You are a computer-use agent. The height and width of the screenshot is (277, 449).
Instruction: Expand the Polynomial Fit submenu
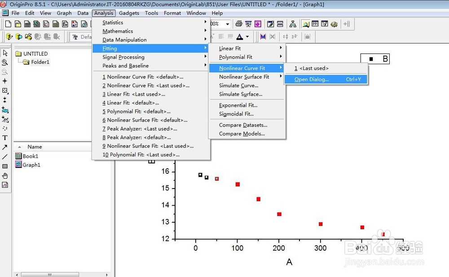pos(247,57)
